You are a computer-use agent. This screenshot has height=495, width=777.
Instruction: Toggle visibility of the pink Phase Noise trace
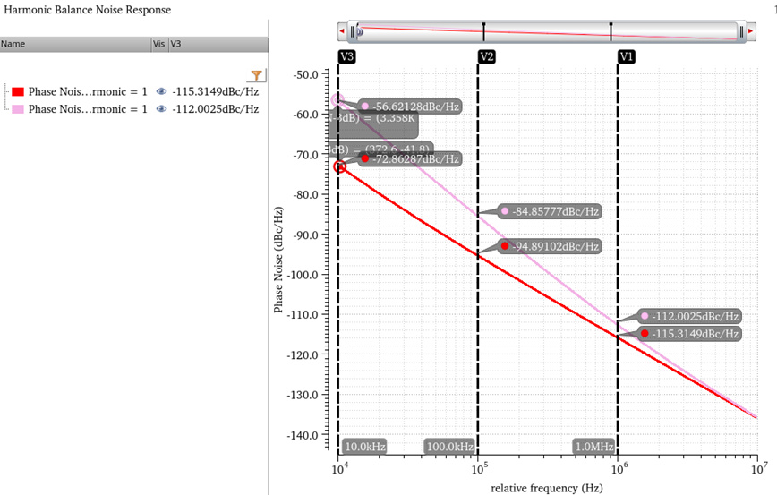[161, 109]
